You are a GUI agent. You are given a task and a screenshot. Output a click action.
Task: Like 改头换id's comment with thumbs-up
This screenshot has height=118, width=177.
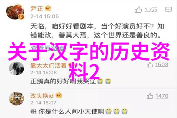point(150,96)
